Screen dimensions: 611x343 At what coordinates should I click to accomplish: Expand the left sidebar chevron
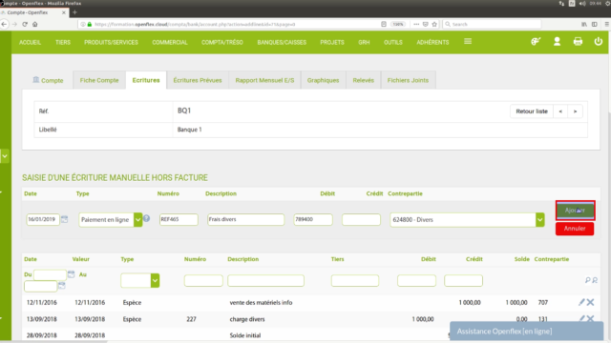pos(5,156)
